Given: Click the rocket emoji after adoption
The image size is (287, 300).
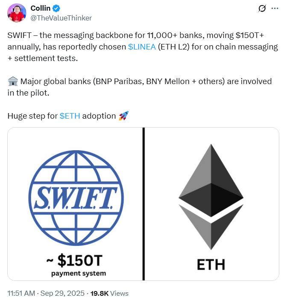Looking at the screenshot, I should point(123,116).
